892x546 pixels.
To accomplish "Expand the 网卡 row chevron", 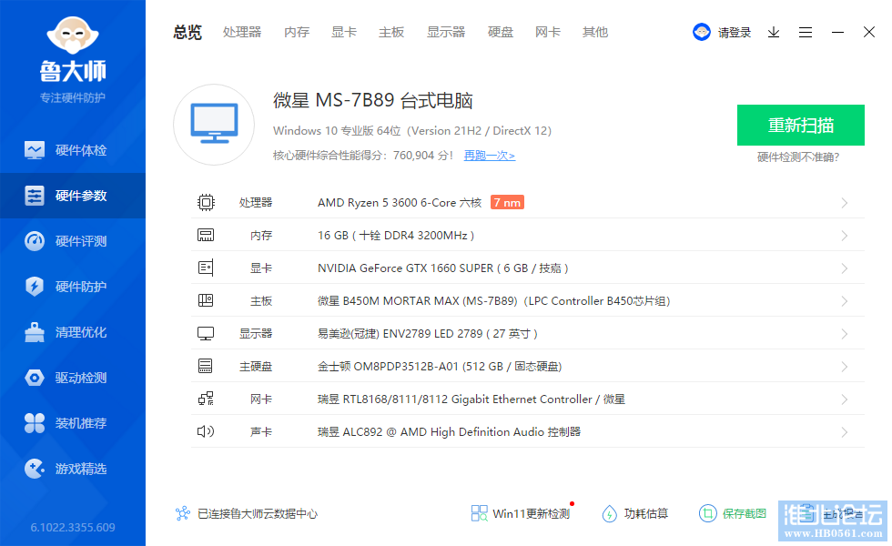I will 845,399.
